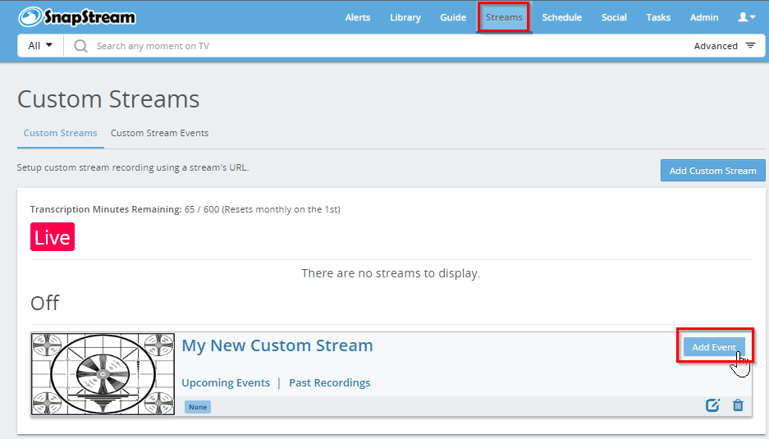Open the Schedule menu
769x439 pixels.
click(x=561, y=17)
